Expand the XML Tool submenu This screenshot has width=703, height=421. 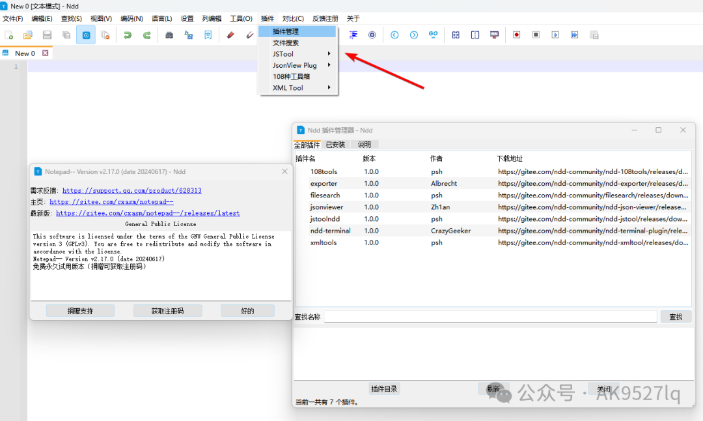pyautogui.click(x=297, y=88)
